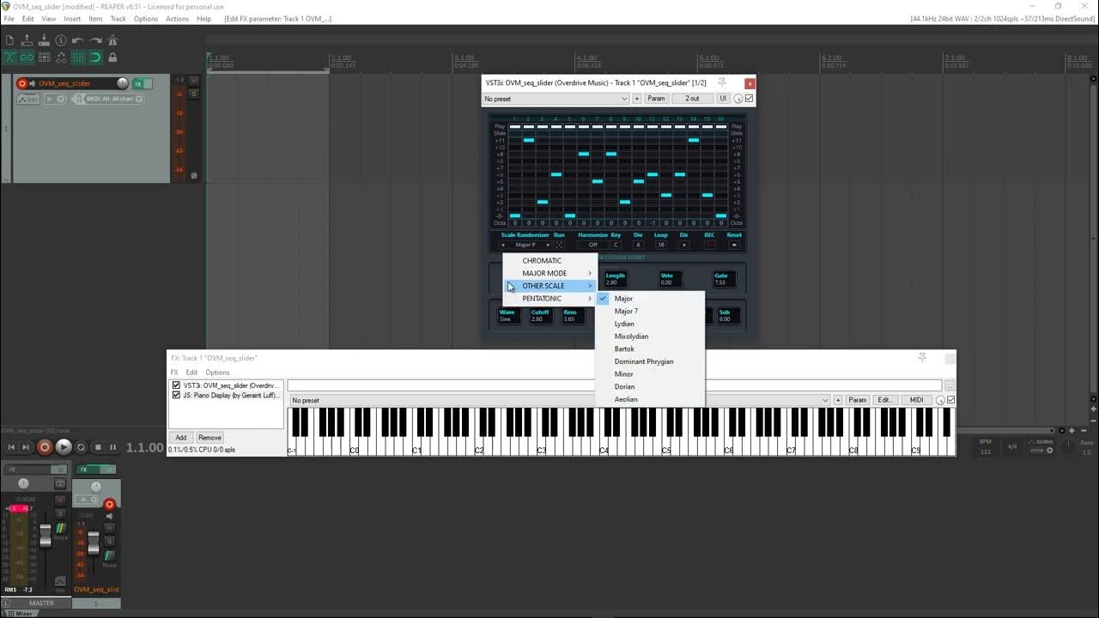The image size is (1099, 618).
Task: Click the envelope move mode icon
Action: (61, 58)
